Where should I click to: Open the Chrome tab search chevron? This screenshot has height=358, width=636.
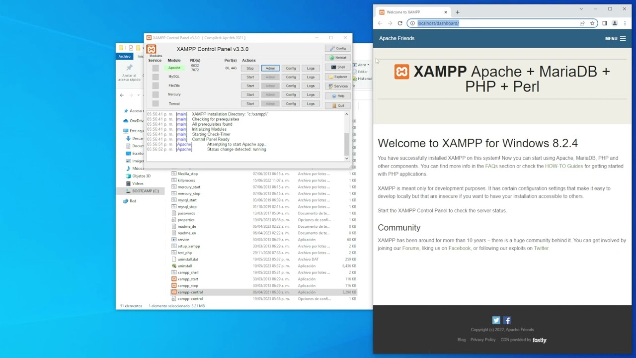(581, 9)
